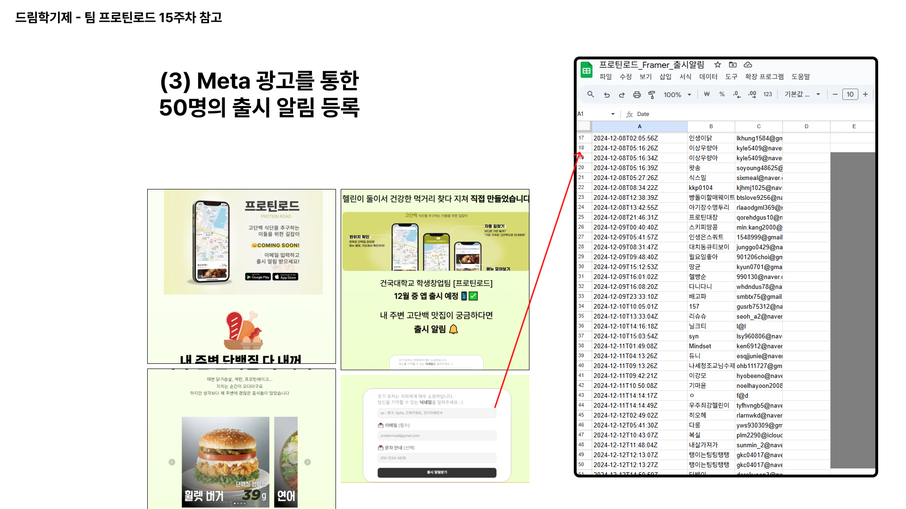Click the carousel previous arrow left of burger

[172, 462]
